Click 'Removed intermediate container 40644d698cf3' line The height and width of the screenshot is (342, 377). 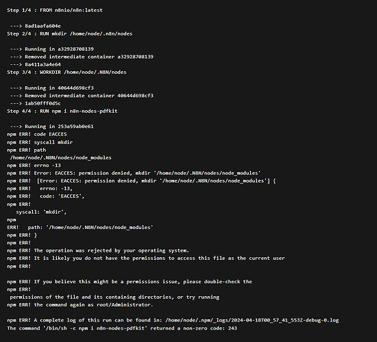pyautogui.click(x=82, y=96)
